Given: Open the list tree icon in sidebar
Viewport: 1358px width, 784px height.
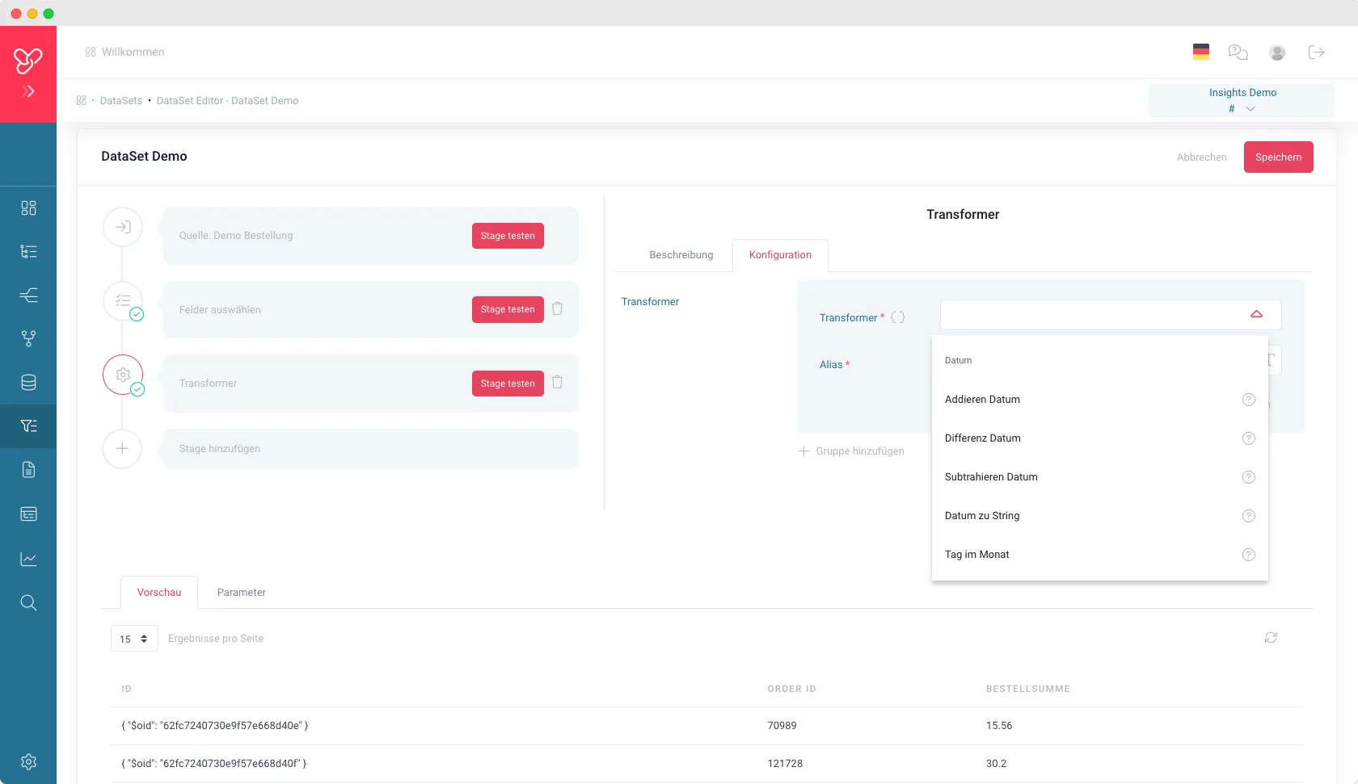Looking at the screenshot, I should pos(28,251).
